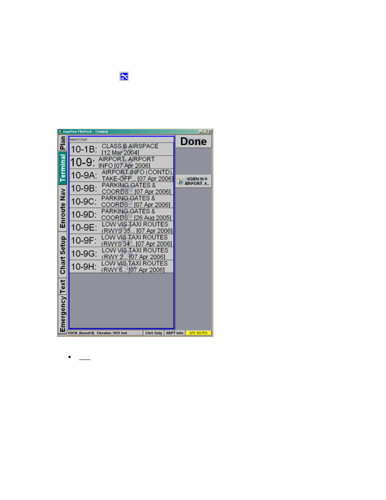Open the Enroute Nav tab

click(x=63, y=208)
